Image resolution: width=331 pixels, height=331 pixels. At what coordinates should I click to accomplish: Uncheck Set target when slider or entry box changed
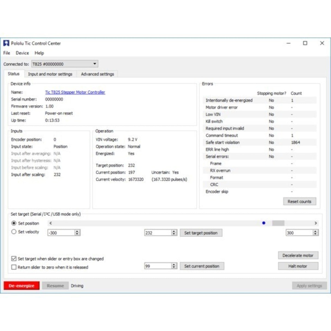pyautogui.click(x=14, y=259)
